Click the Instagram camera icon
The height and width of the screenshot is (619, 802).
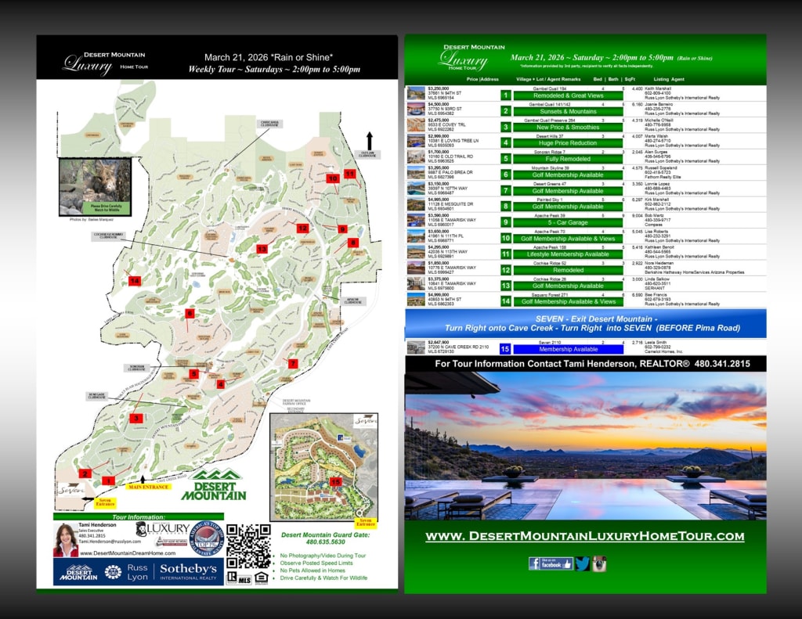coord(599,563)
